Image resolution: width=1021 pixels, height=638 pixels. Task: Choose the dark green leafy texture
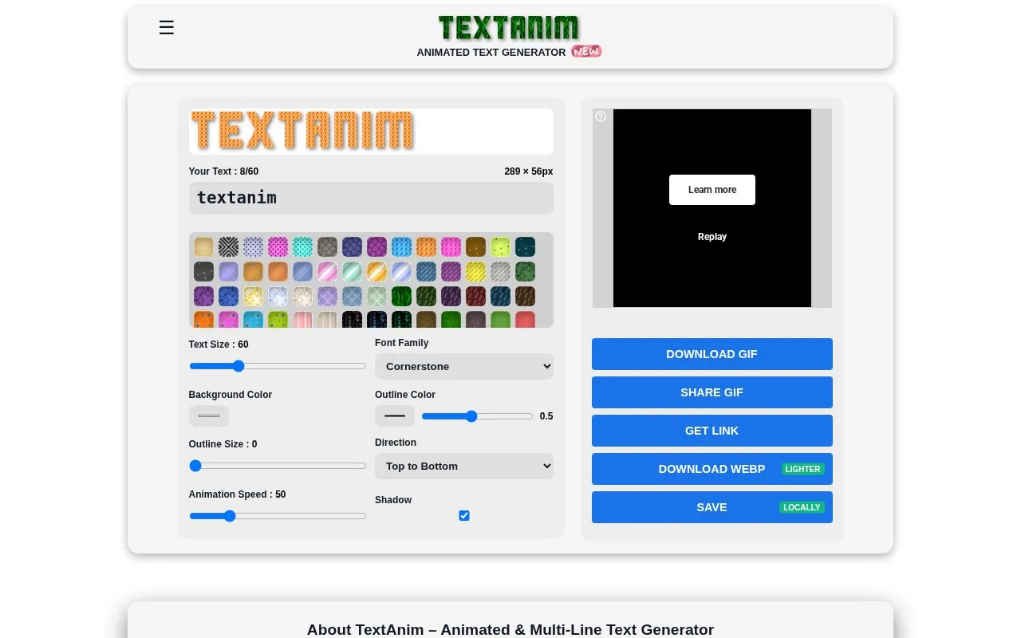(x=525, y=271)
